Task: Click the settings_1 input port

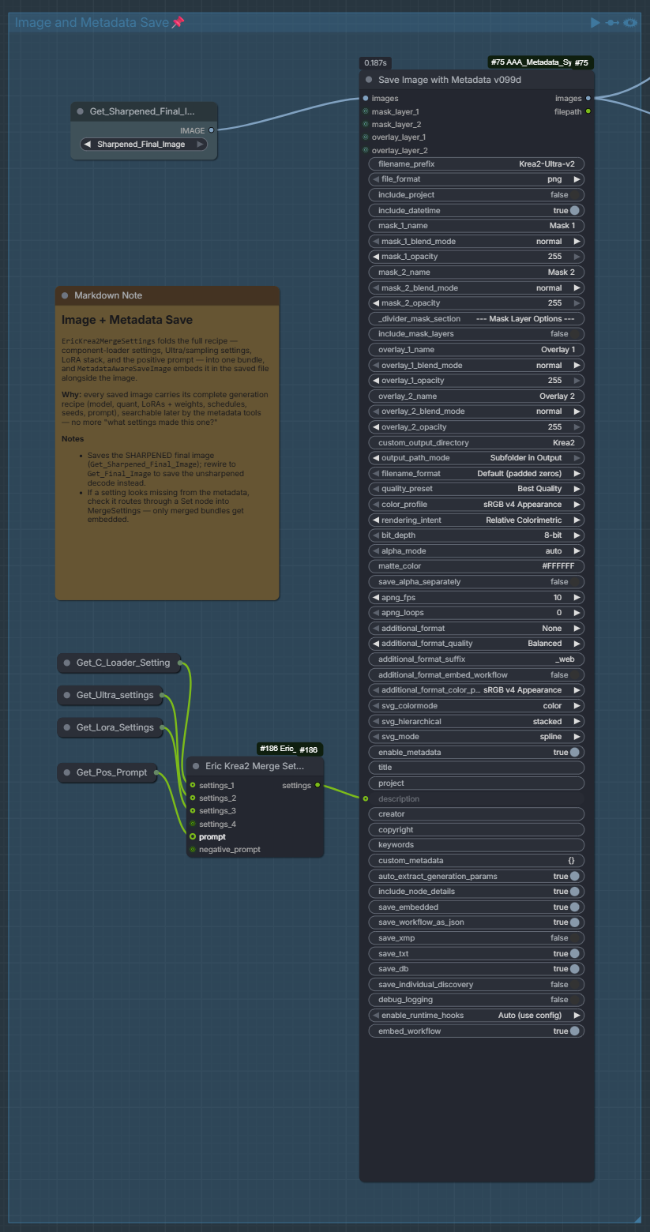Action: (x=192, y=785)
